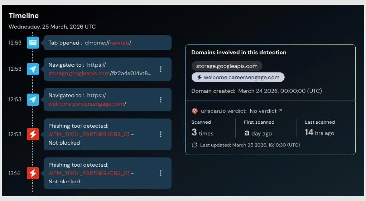Select the storage.googleapis.com domain chip
Screen dimensions: 366x201
(227, 66)
